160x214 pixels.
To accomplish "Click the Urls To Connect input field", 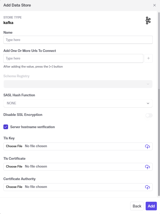I will tap(73, 58).
